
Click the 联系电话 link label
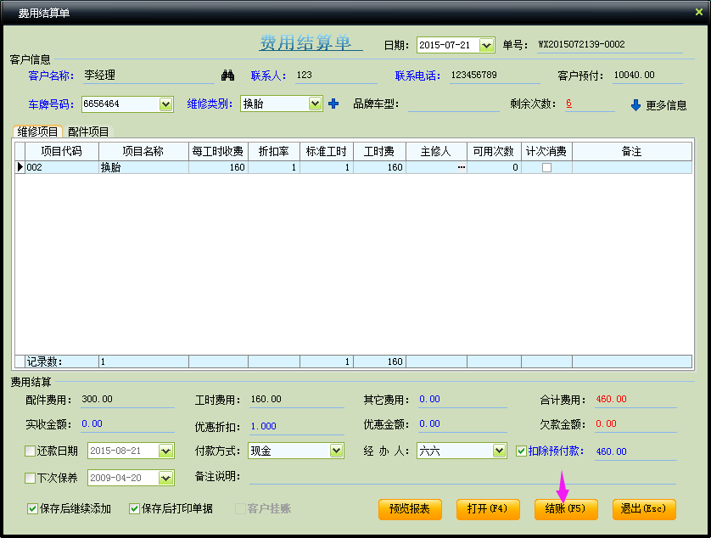coord(417,76)
